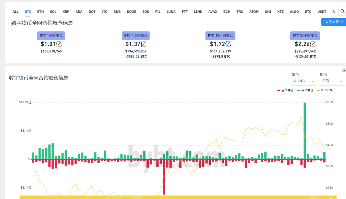Viewport: 346px width, 199px height.
Task: Click the $136,590,859 four-hour value
Action: (x=136, y=51)
